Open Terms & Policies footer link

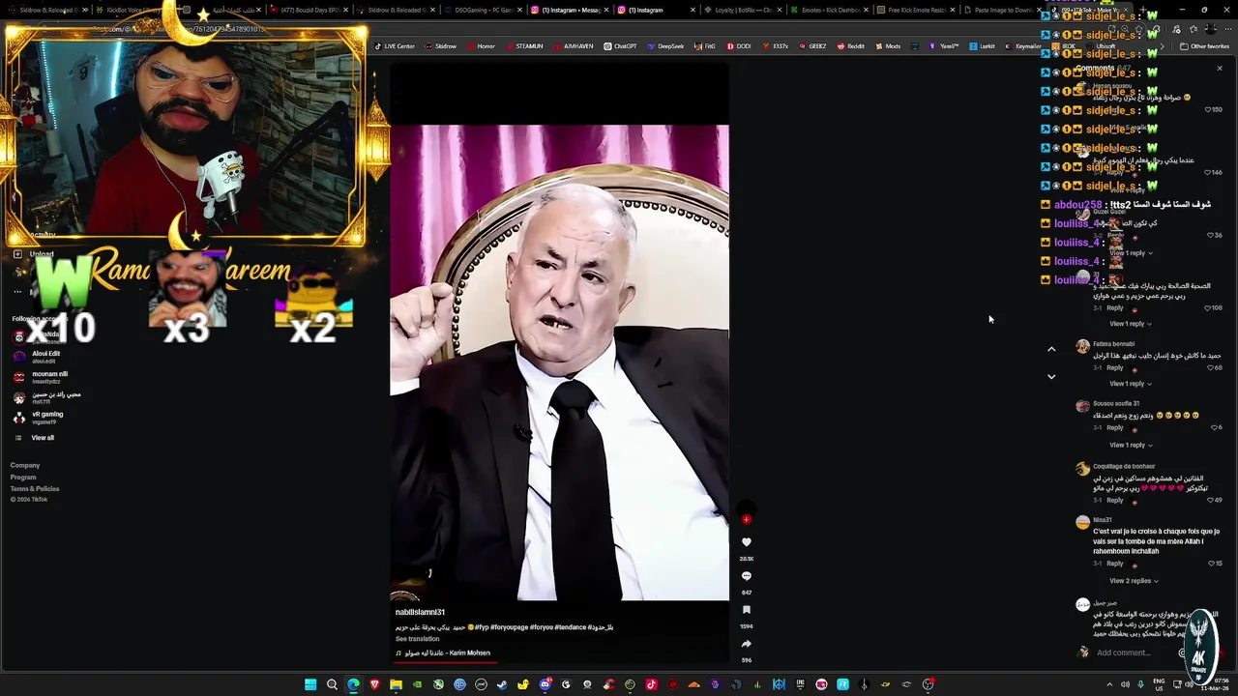(x=35, y=489)
